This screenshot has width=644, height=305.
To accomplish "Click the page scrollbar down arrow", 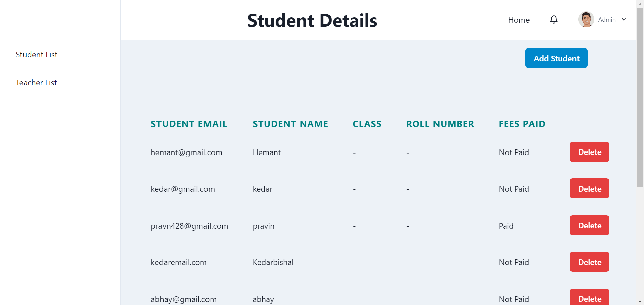I will click(x=640, y=302).
